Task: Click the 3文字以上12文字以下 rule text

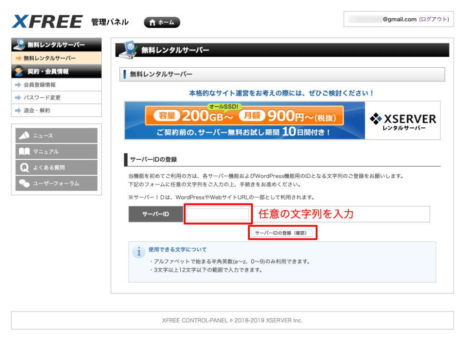Action: click(x=208, y=270)
